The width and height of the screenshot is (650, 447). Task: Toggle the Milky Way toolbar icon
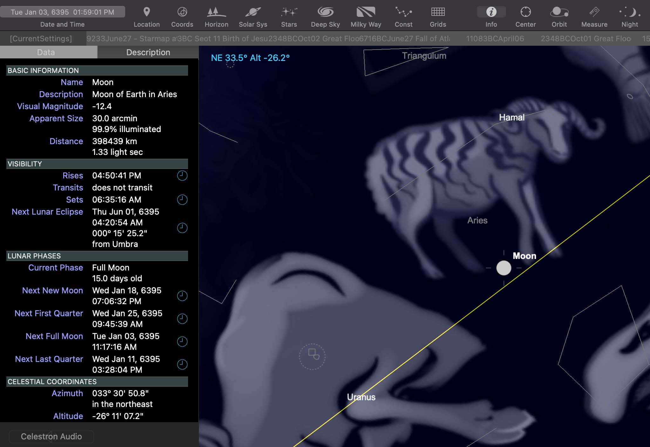(366, 12)
